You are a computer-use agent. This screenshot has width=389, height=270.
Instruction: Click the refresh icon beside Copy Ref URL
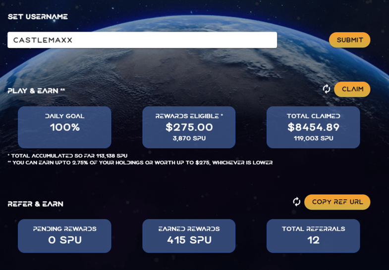296,202
